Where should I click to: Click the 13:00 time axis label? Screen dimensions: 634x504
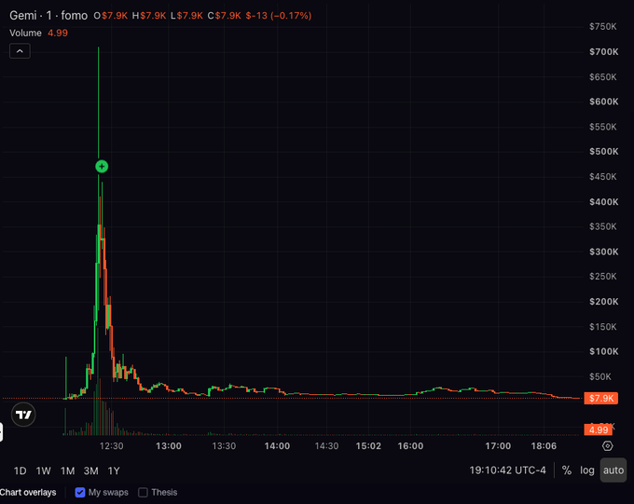[169, 446]
